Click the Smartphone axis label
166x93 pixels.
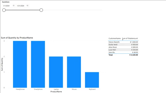pyautogui.click(x=38, y=89)
